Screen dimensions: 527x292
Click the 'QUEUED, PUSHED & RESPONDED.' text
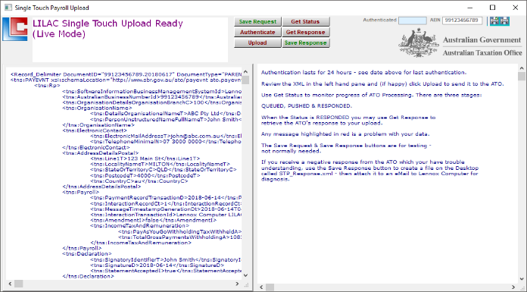pos(307,106)
